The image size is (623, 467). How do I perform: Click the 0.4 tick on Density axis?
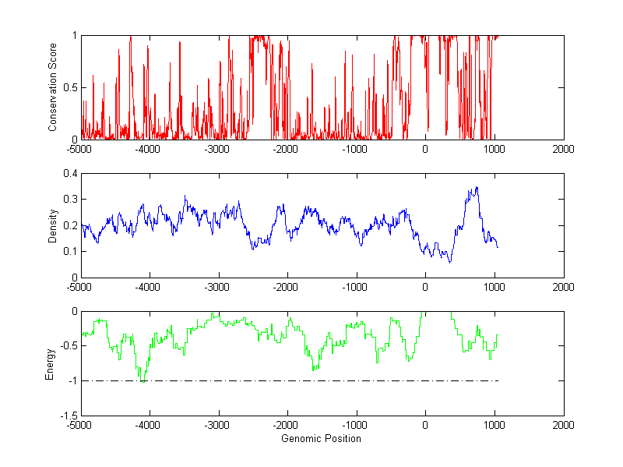(69, 174)
